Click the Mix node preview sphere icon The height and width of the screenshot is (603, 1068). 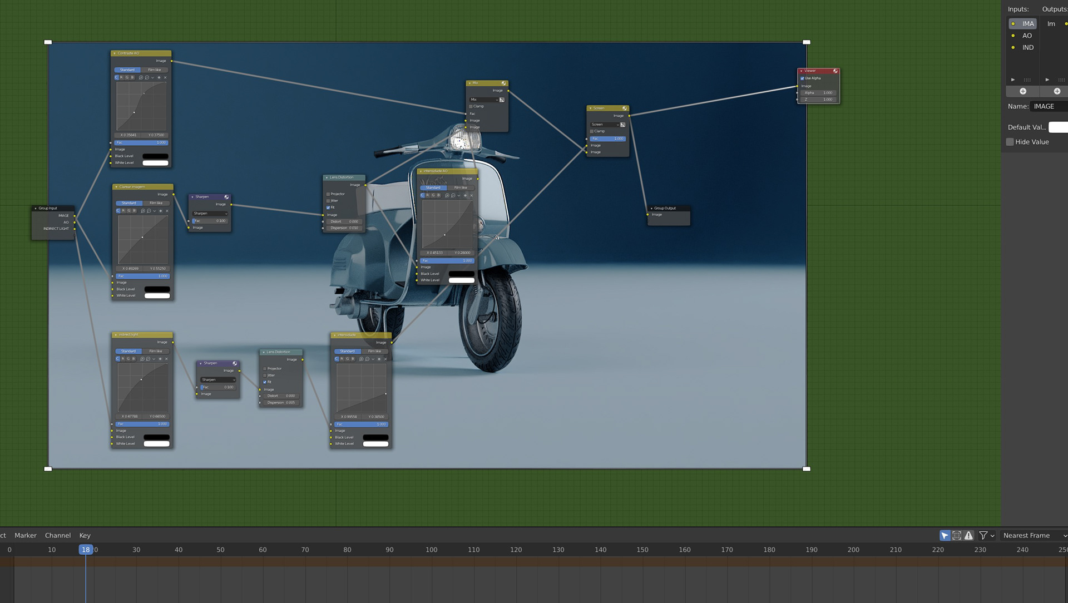(503, 83)
